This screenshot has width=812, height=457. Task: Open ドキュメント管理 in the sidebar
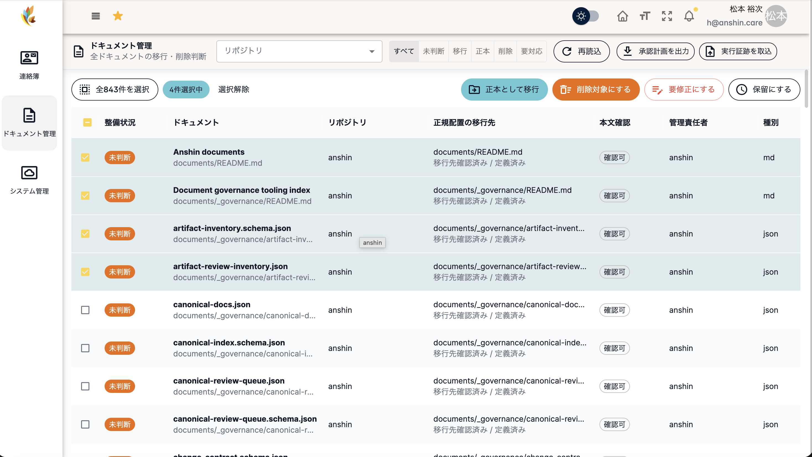(29, 123)
